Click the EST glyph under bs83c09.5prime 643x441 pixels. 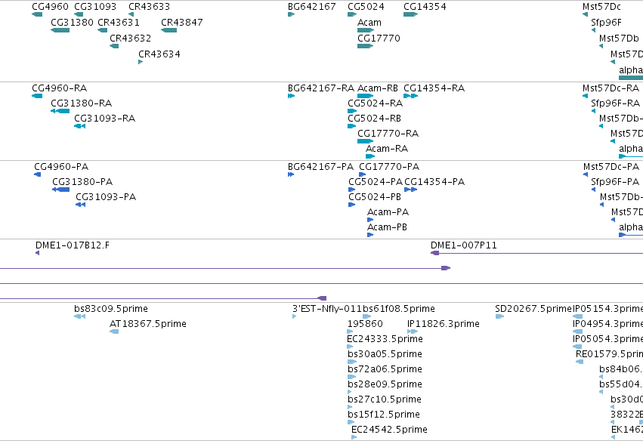[79, 316]
